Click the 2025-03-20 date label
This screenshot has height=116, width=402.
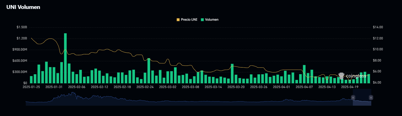click(236, 87)
